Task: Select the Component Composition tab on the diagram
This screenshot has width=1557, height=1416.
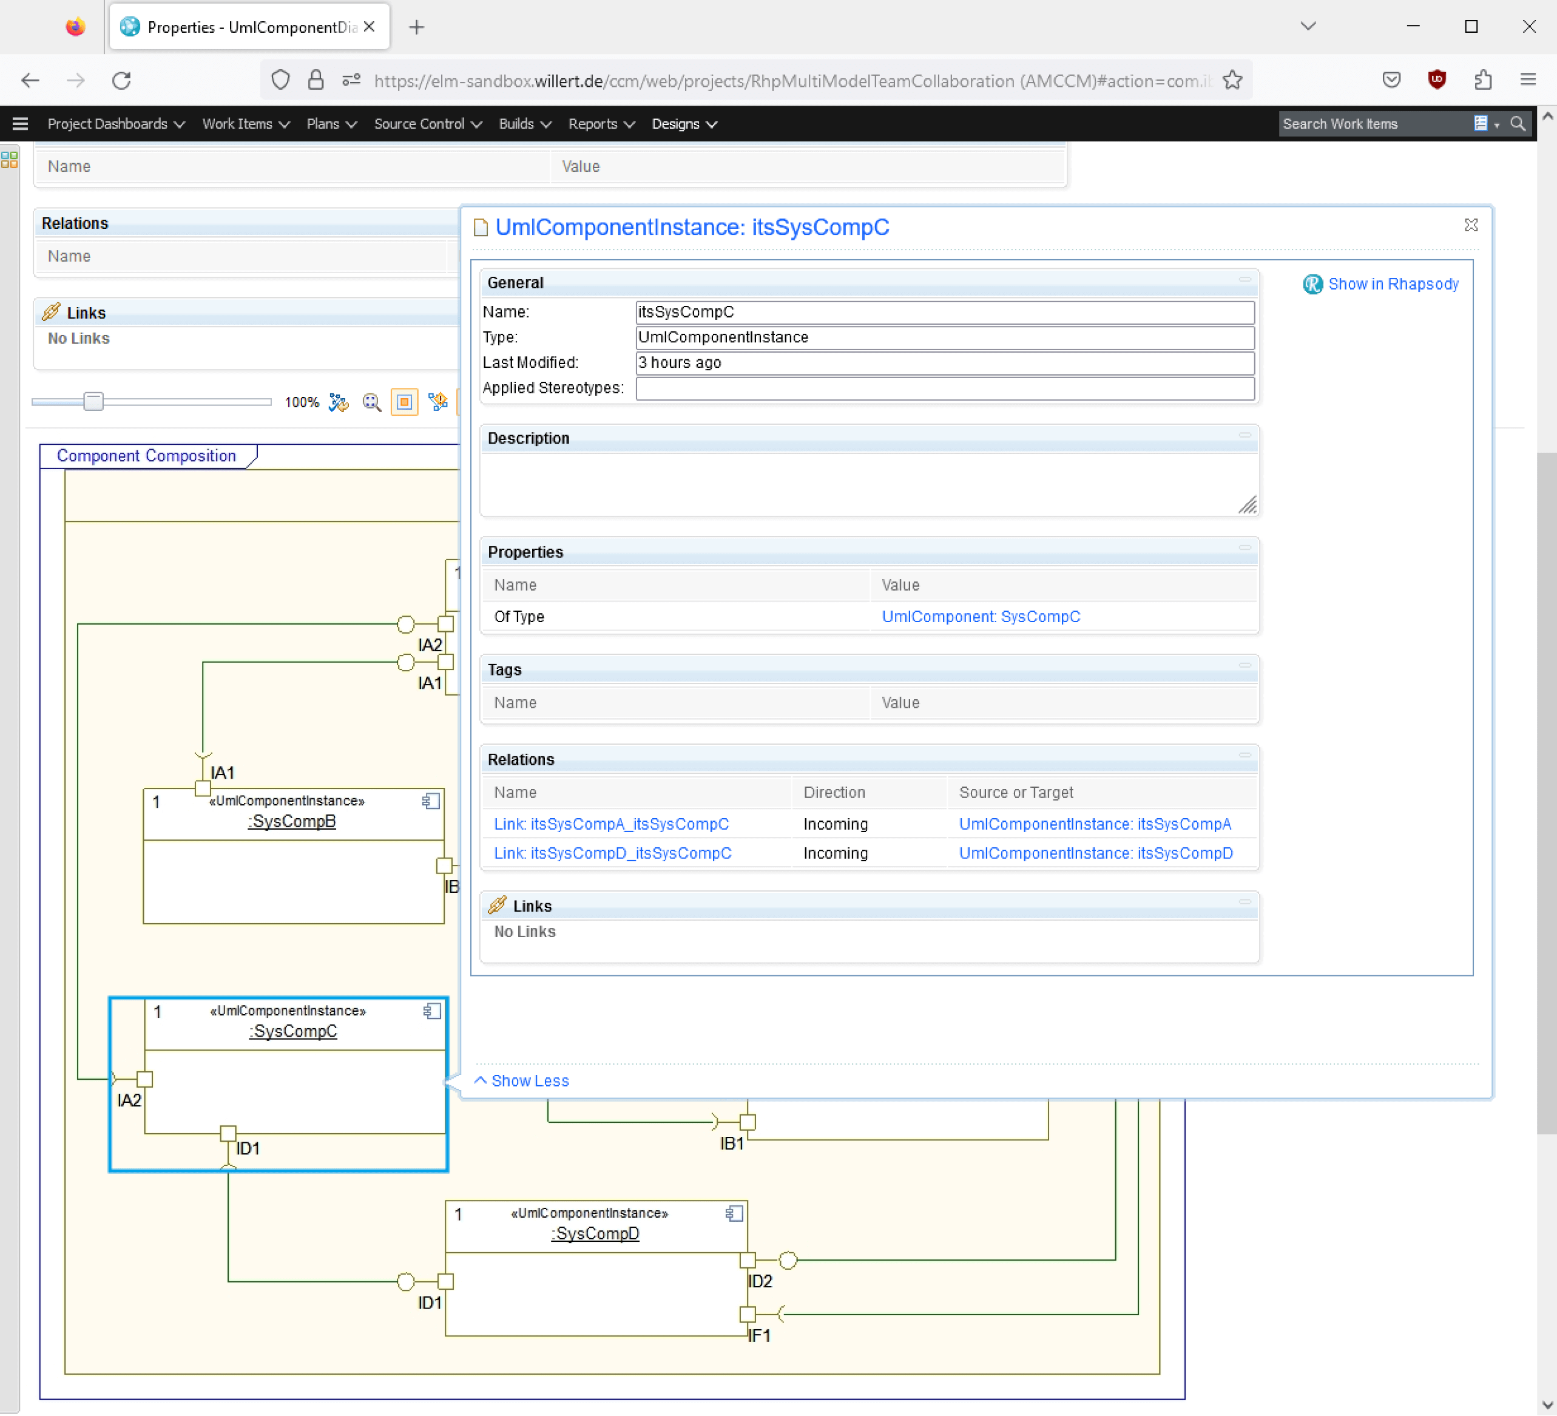Action: click(146, 456)
